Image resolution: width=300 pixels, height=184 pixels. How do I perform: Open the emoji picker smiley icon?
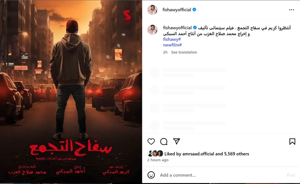point(151,175)
